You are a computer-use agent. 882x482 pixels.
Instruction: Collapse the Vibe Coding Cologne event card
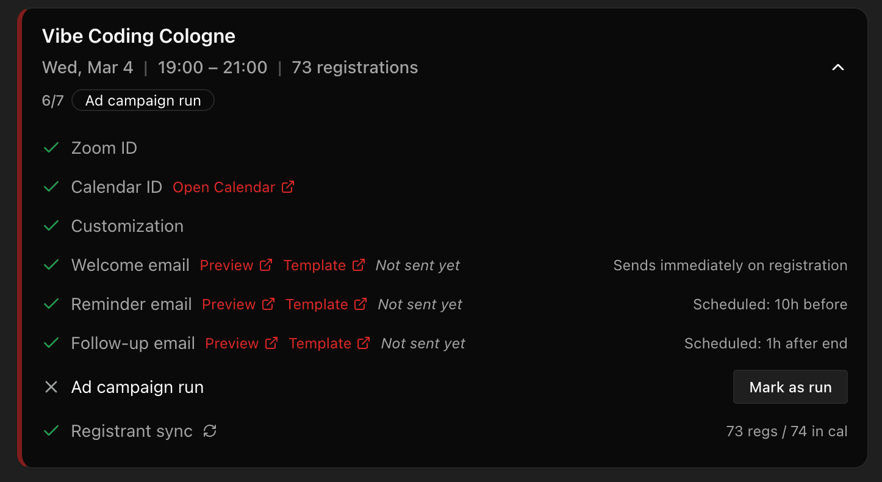tap(837, 67)
